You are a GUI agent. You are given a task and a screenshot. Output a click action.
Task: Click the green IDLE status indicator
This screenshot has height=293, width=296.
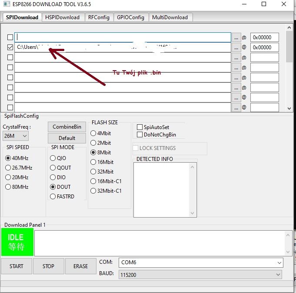17,242
